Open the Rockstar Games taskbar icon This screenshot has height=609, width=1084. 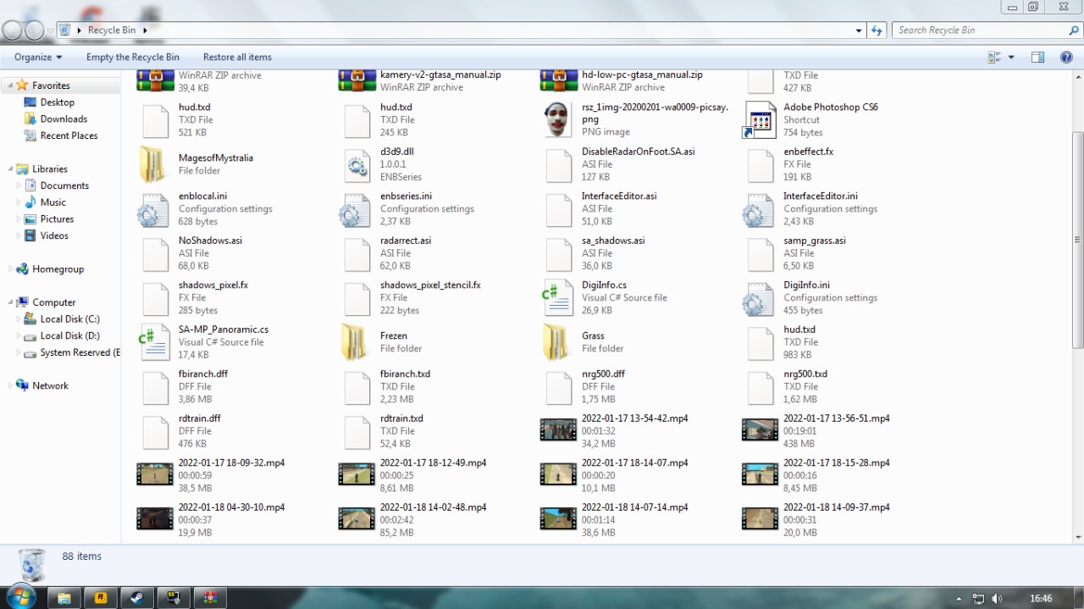pos(101,597)
